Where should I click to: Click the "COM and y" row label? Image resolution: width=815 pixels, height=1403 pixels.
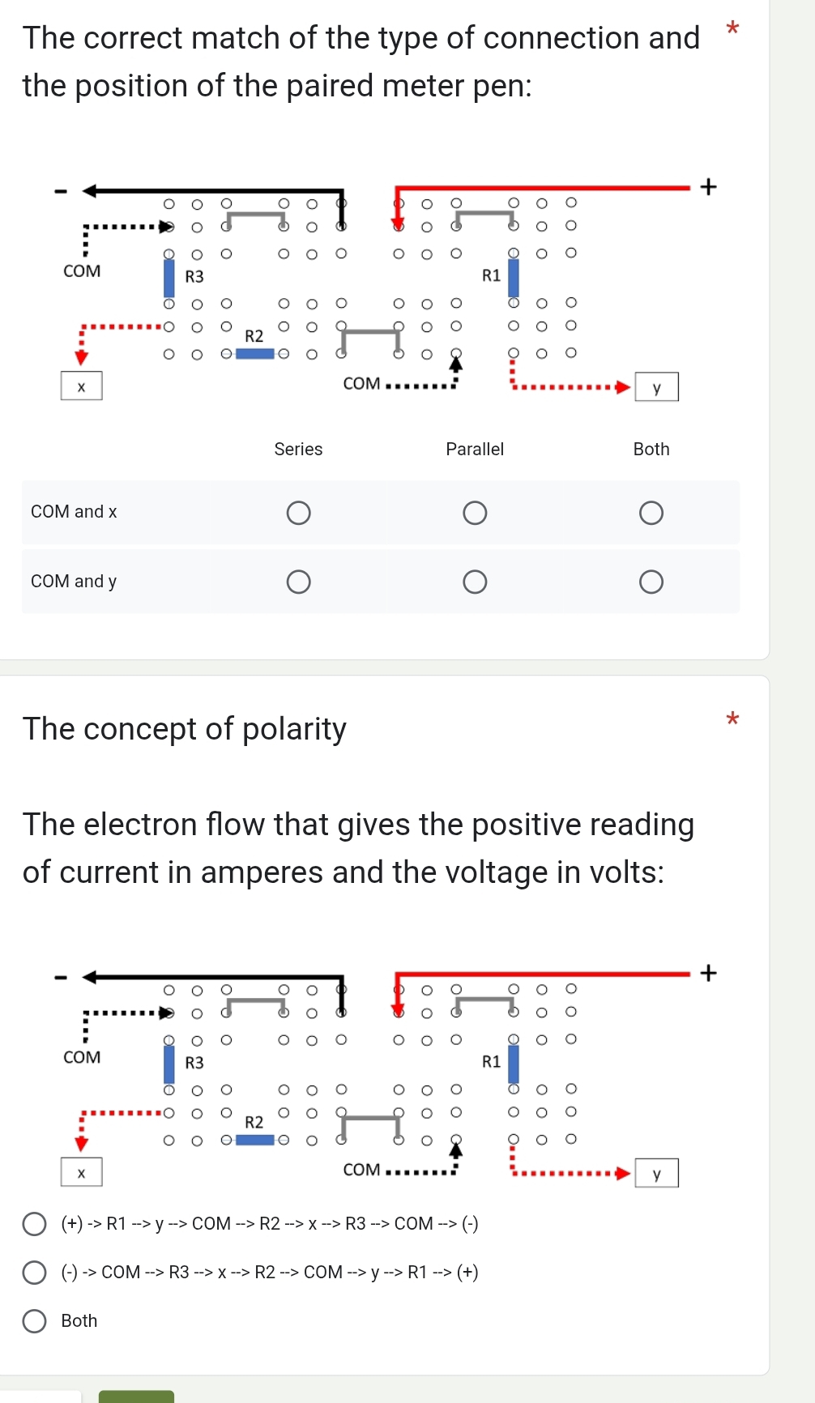(74, 582)
